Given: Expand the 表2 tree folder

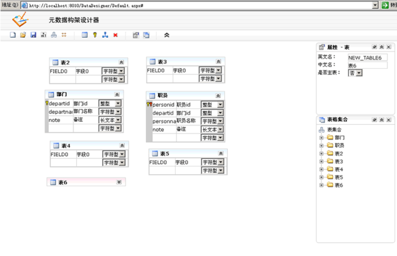Looking at the screenshot, I should (x=321, y=154).
